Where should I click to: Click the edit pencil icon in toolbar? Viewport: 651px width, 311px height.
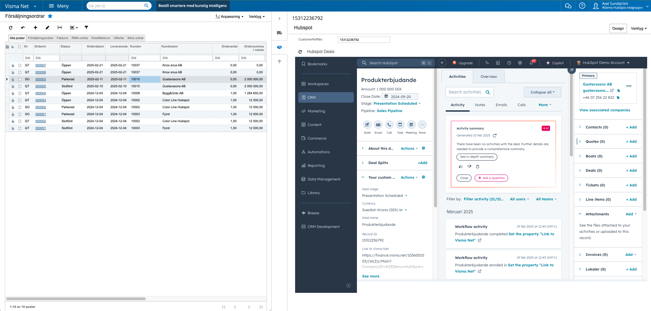coord(47,28)
